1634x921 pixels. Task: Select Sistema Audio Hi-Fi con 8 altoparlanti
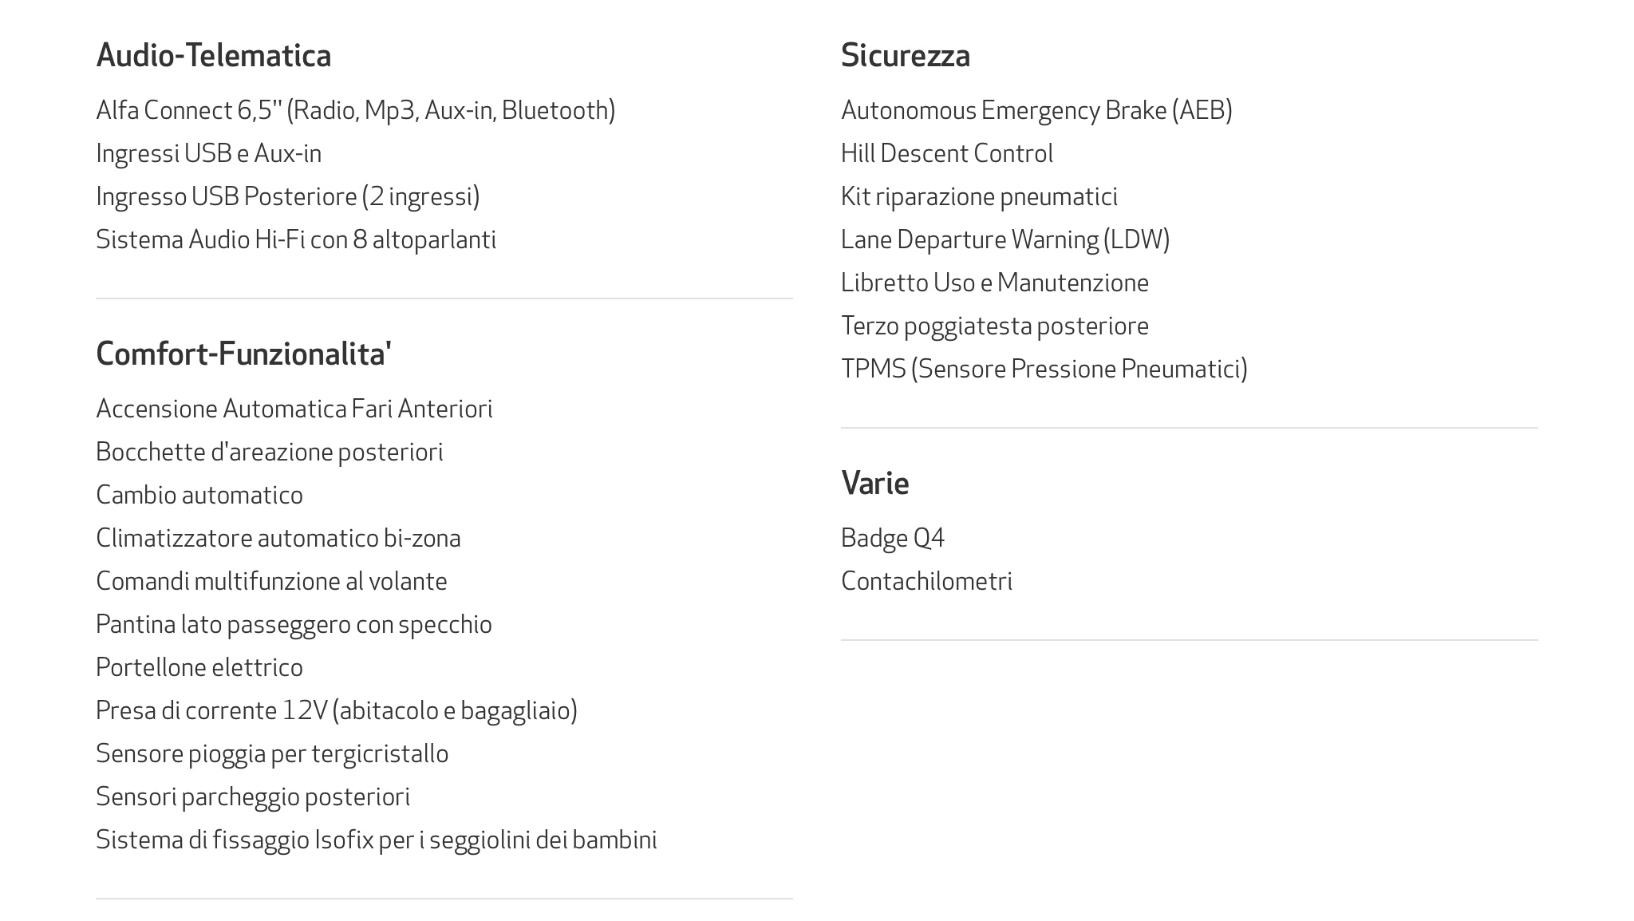(x=296, y=239)
